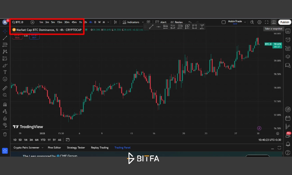Click the trash remove objects icon
The image size is (292, 175).
point(5,134)
